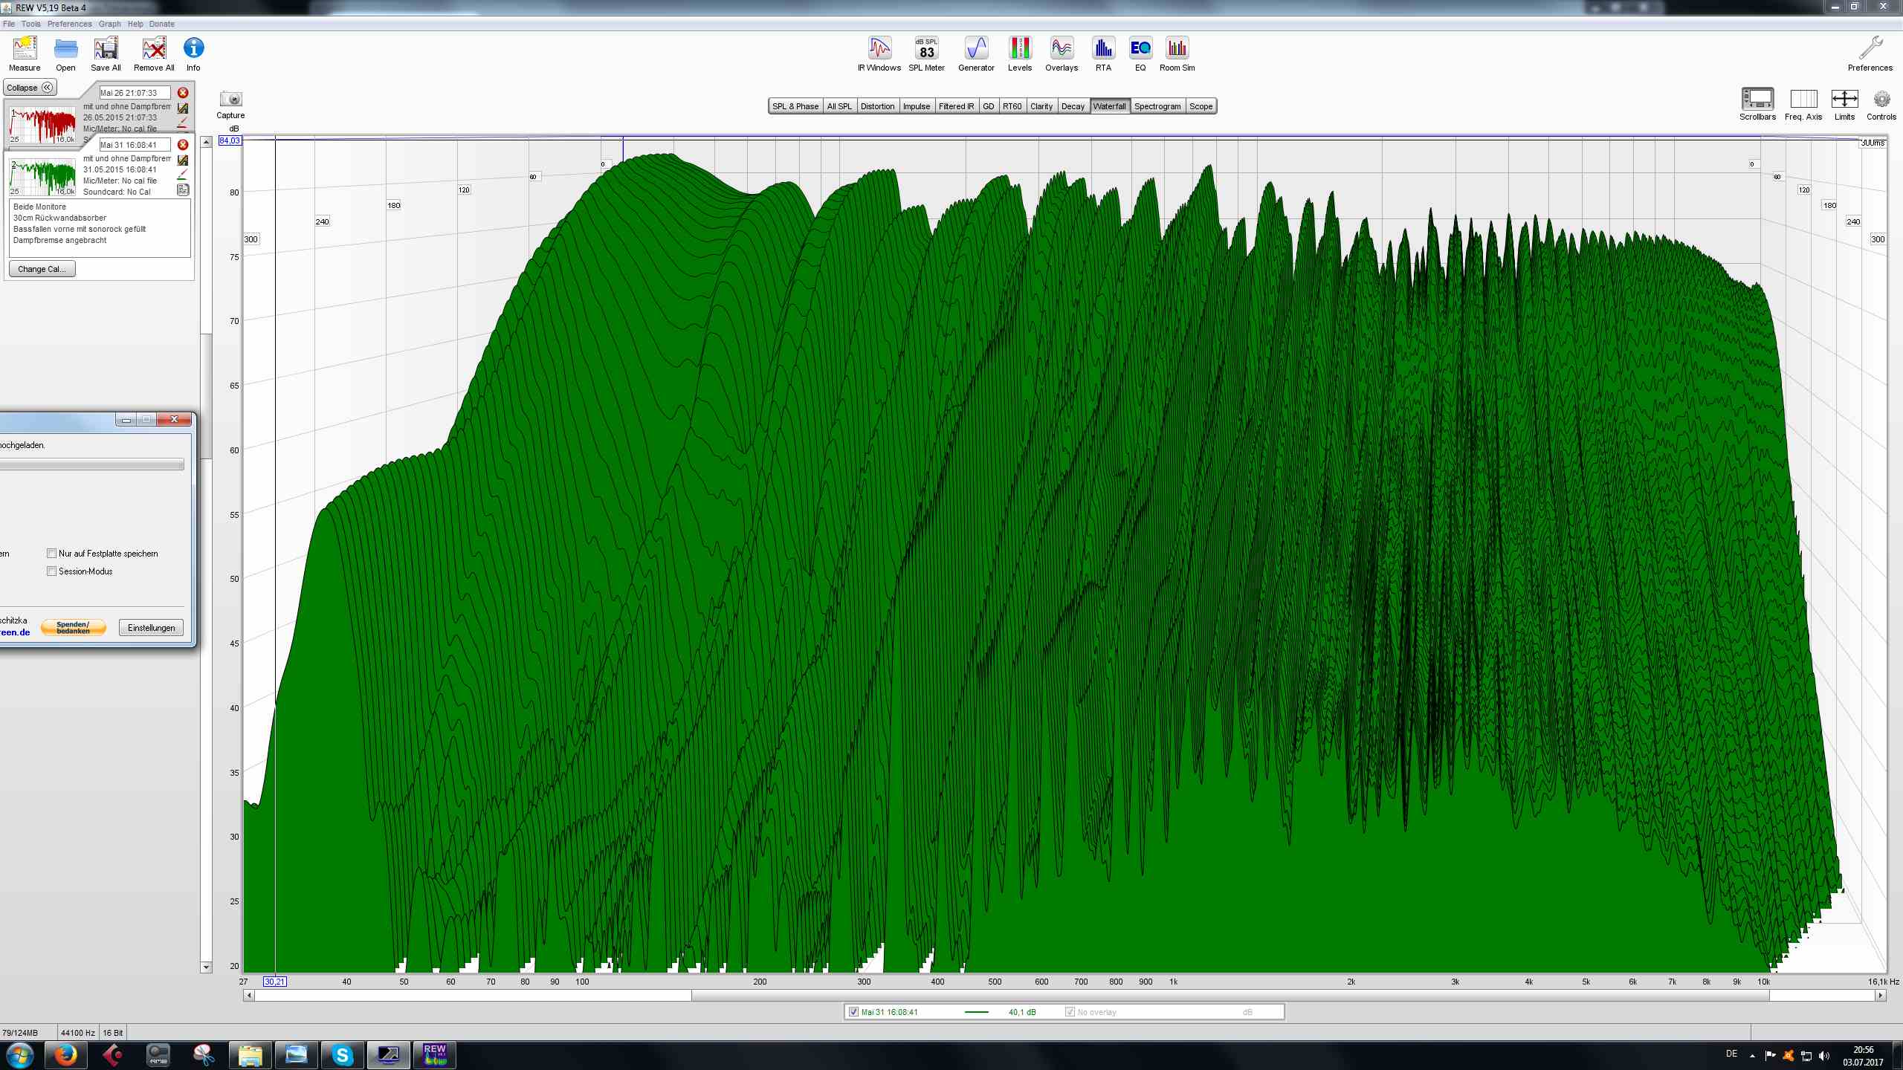The height and width of the screenshot is (1070, 1903).
Task: Switch to the GD tab
Action: click(989, 106)
